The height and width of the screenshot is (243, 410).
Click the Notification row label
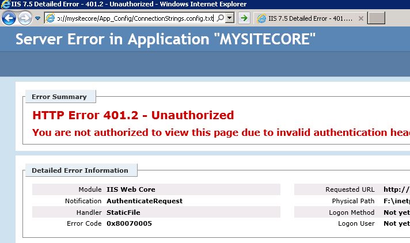click(83, 201)
